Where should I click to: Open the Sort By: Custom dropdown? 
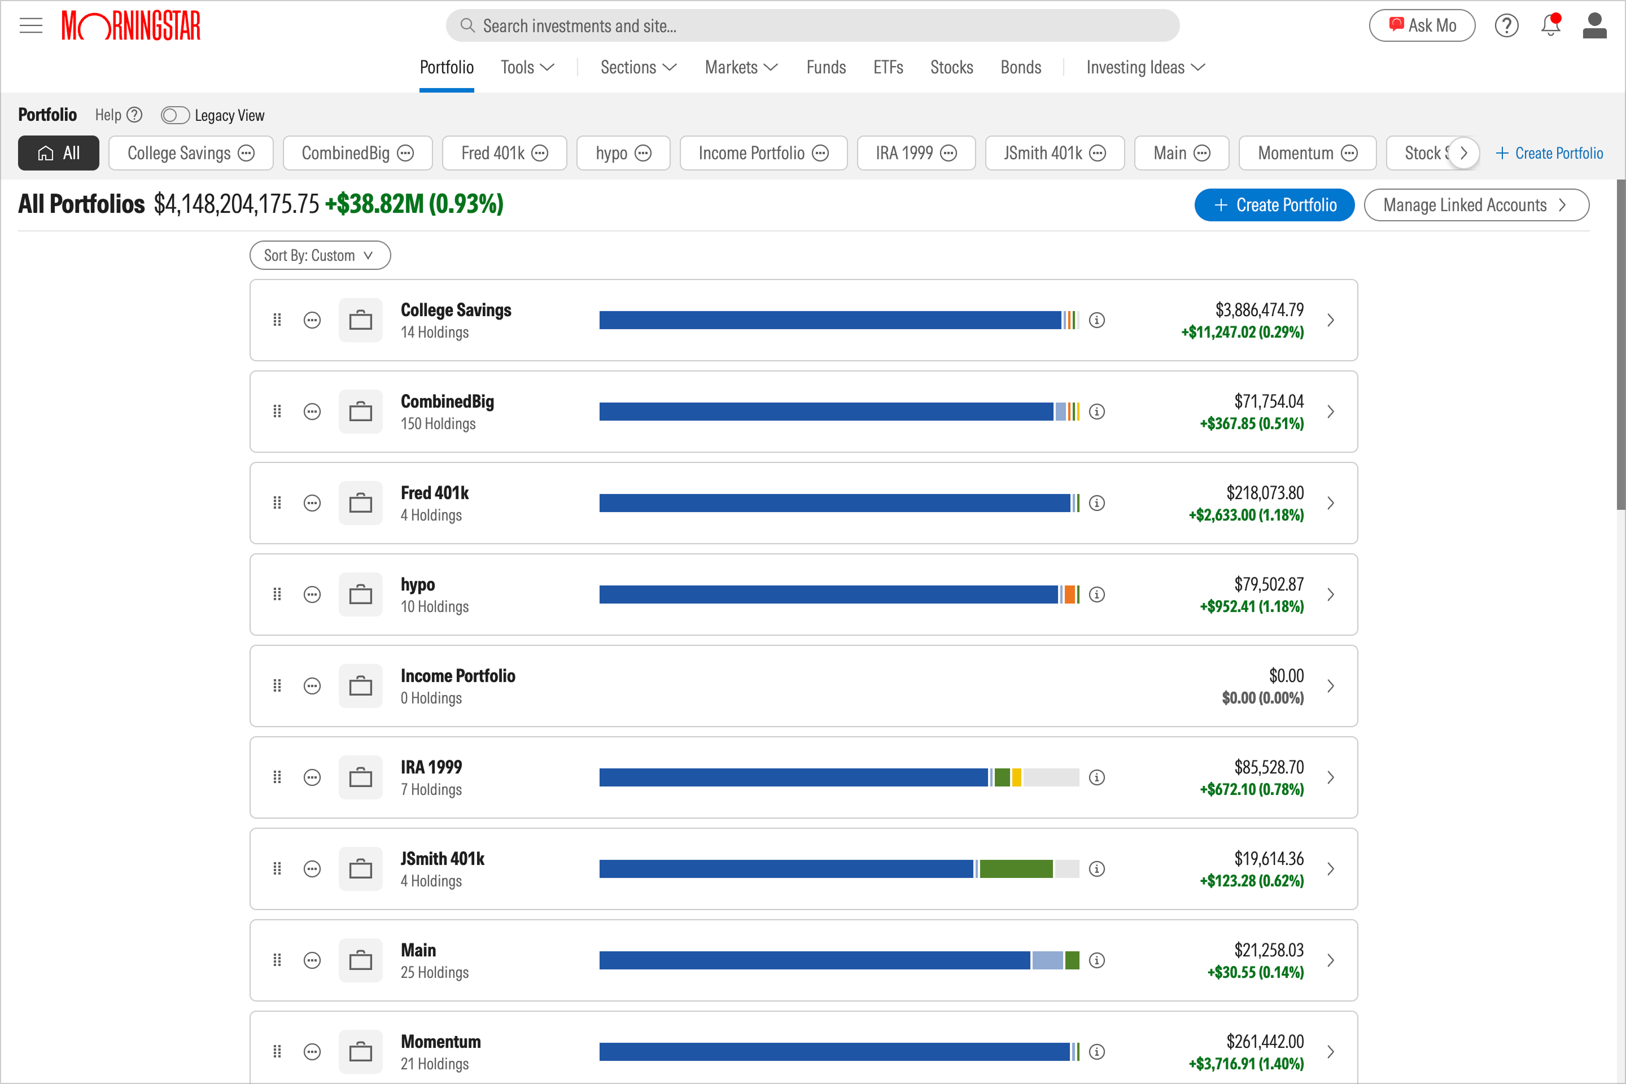(320, 255)
